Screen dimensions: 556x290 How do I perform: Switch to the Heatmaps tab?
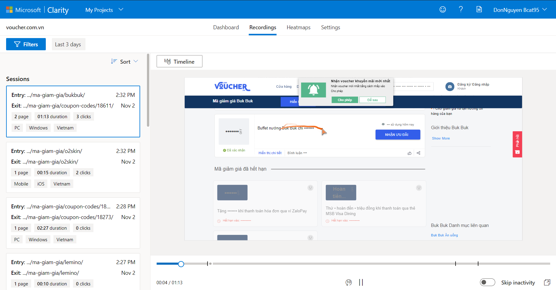(x=298, y=27)
